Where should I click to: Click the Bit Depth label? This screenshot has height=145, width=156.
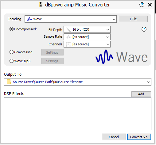[x=55, y=30]
